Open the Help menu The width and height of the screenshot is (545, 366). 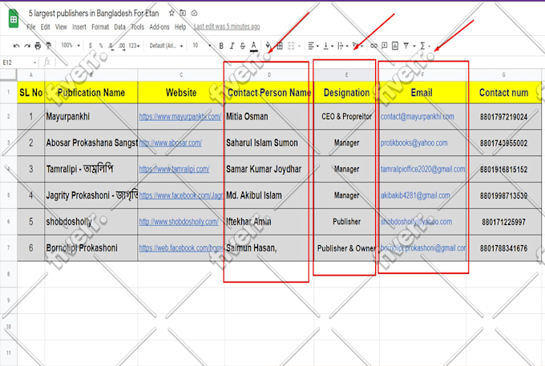180,26
